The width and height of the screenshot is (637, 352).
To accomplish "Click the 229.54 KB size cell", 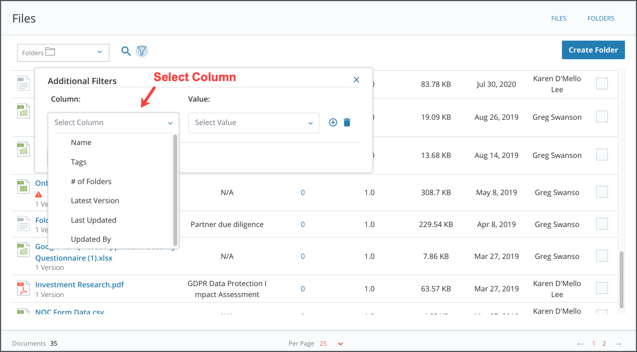I will pyautogui.click(x=436, y=225).
